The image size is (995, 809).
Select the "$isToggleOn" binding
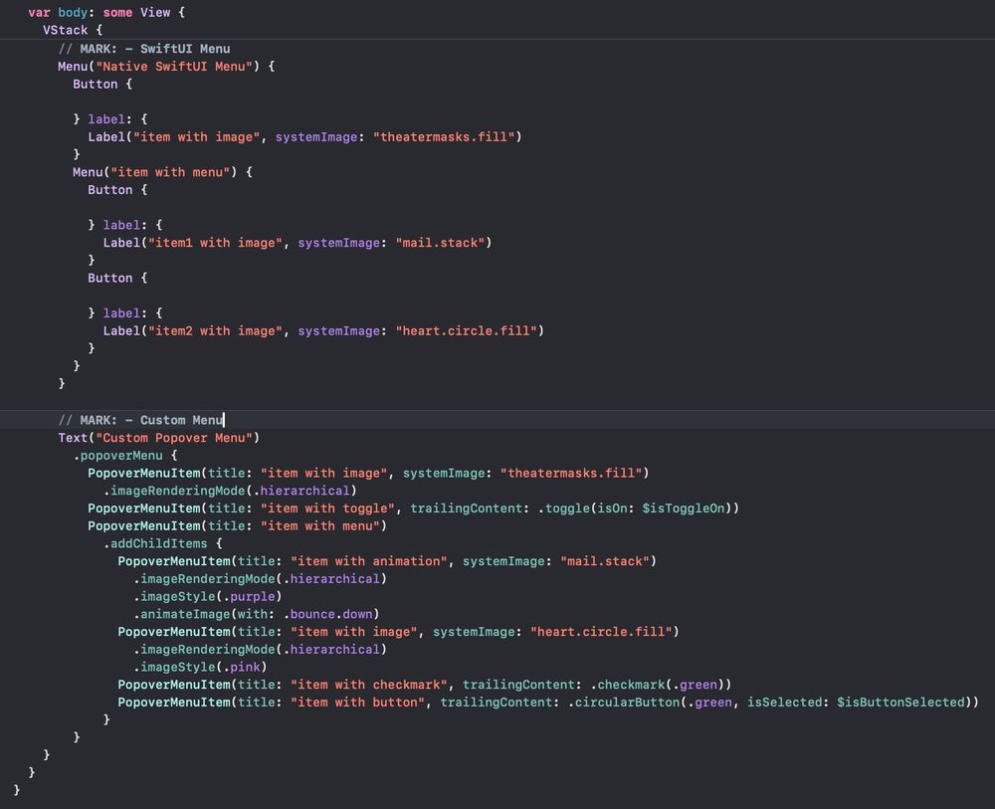tap(683, 508)
